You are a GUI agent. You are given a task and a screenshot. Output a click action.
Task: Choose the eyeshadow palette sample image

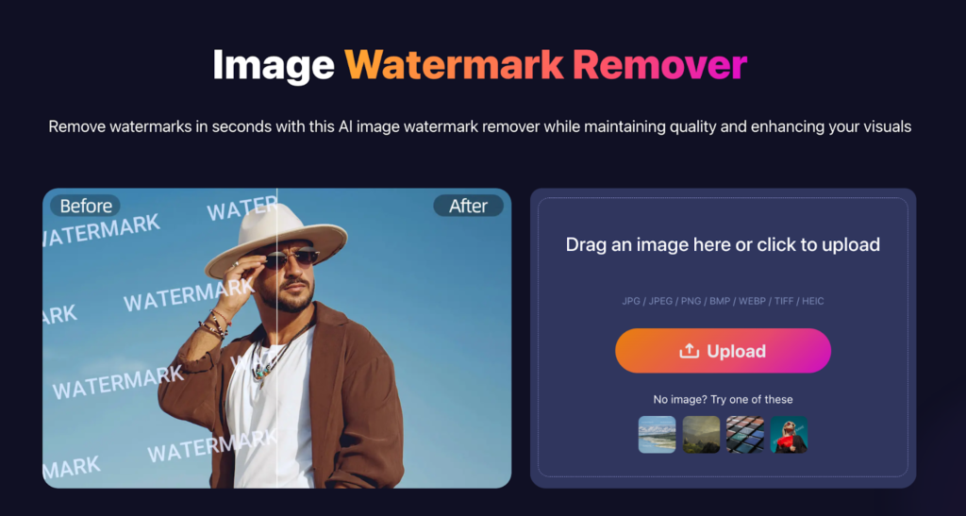(745, 434)
